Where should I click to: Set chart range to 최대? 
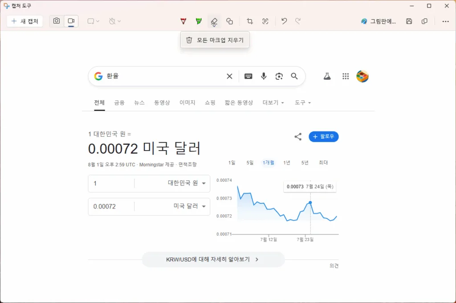point(323,163)
